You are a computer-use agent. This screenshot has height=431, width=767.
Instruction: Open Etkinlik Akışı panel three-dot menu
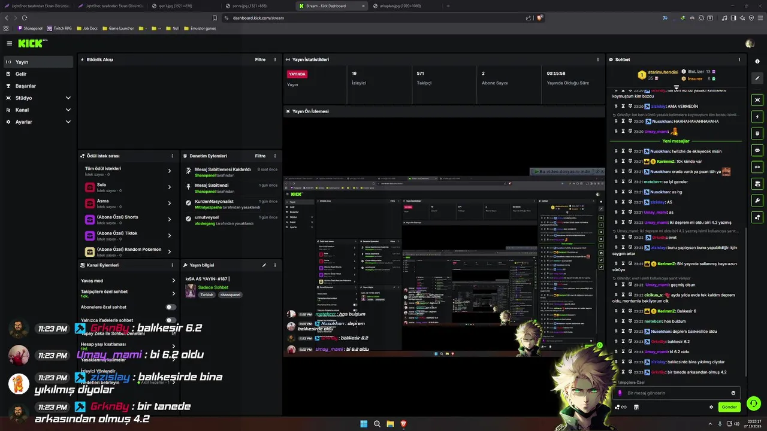[x=275, y=60]
